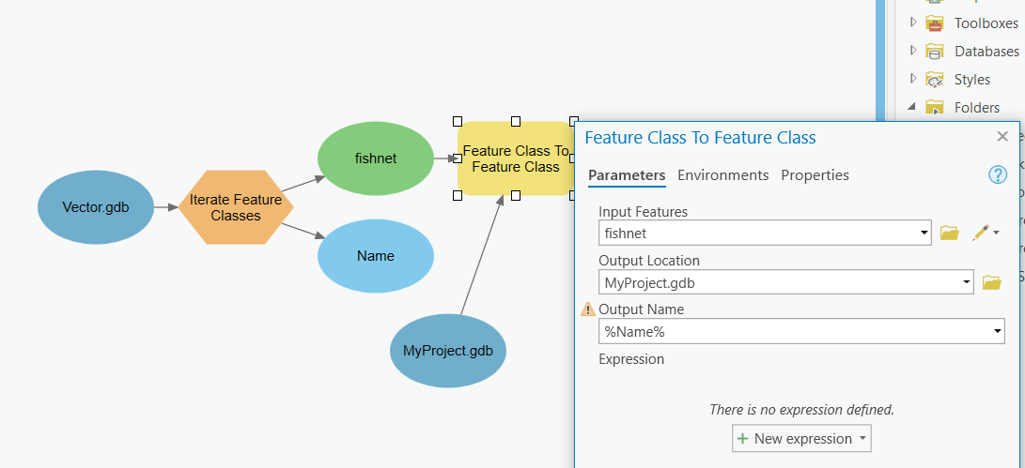Switch to the Properties tab
The image size is (1025, 468).
click(815, 175)
